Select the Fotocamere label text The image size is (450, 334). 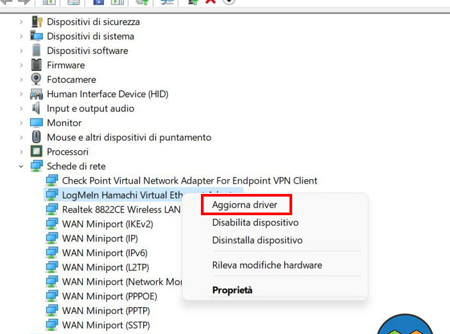[71, 80]
